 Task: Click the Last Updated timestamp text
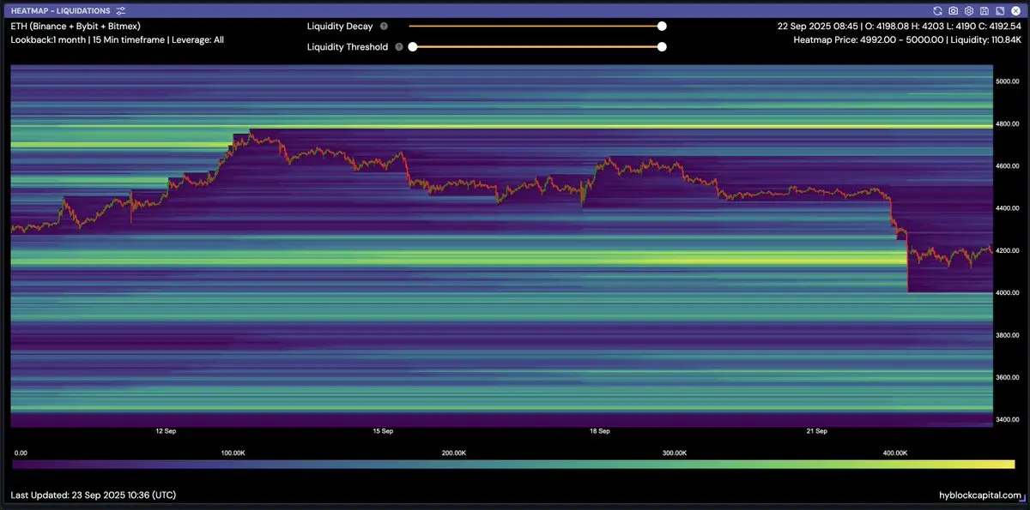pos(93,495)
